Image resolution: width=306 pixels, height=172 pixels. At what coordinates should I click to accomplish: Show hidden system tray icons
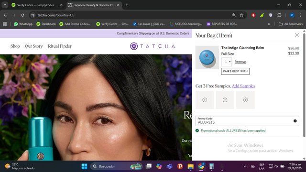click(x=245, y=166)
